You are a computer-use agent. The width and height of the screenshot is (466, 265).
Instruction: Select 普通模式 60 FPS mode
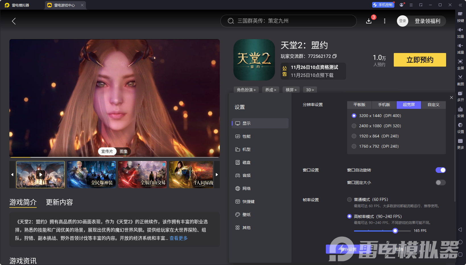349,199
